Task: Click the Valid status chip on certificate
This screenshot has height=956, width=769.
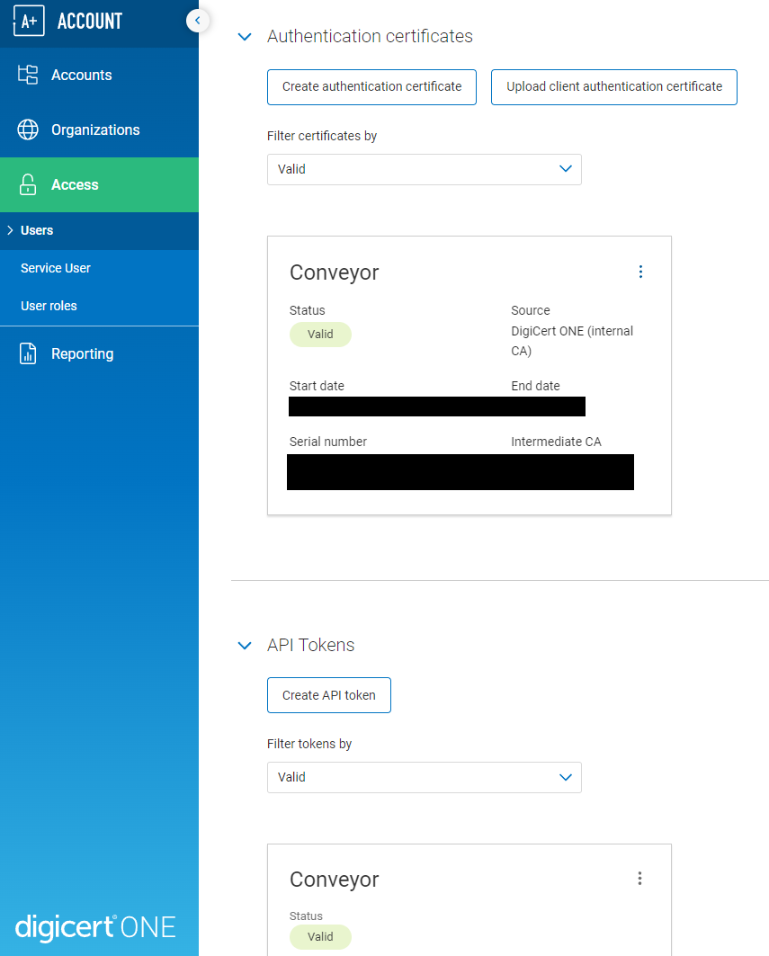Action: 320,333
